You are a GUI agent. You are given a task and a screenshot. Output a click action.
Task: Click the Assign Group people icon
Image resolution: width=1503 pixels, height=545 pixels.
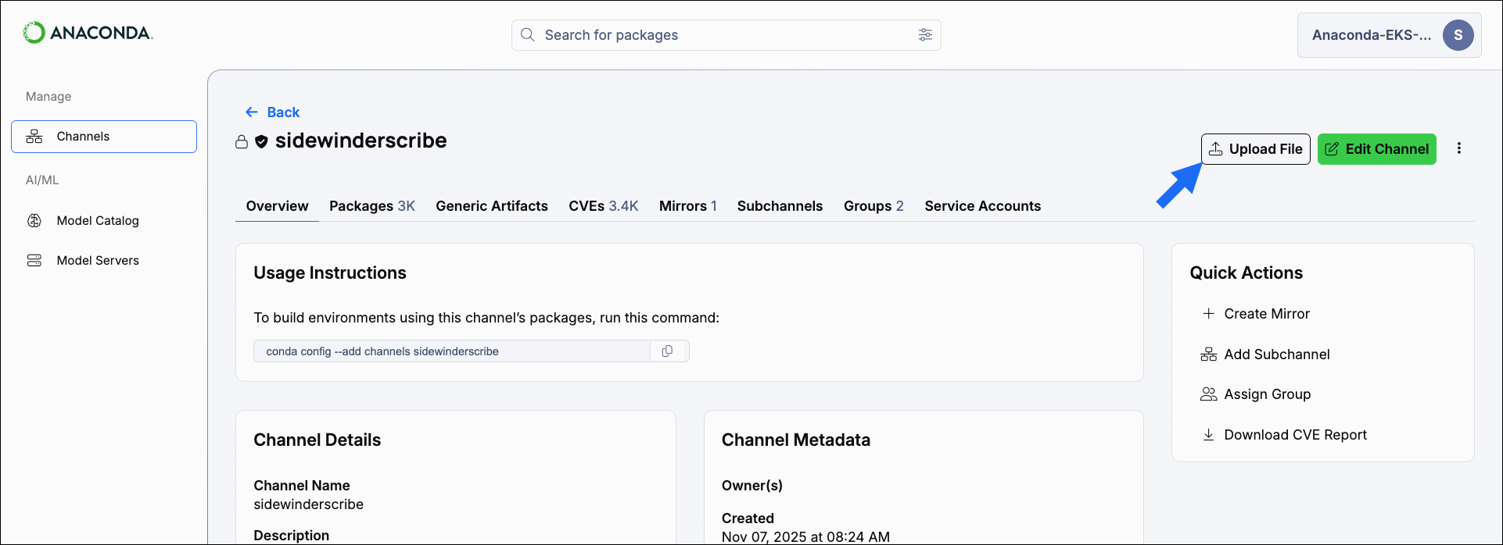click(x=1208, y=394)
